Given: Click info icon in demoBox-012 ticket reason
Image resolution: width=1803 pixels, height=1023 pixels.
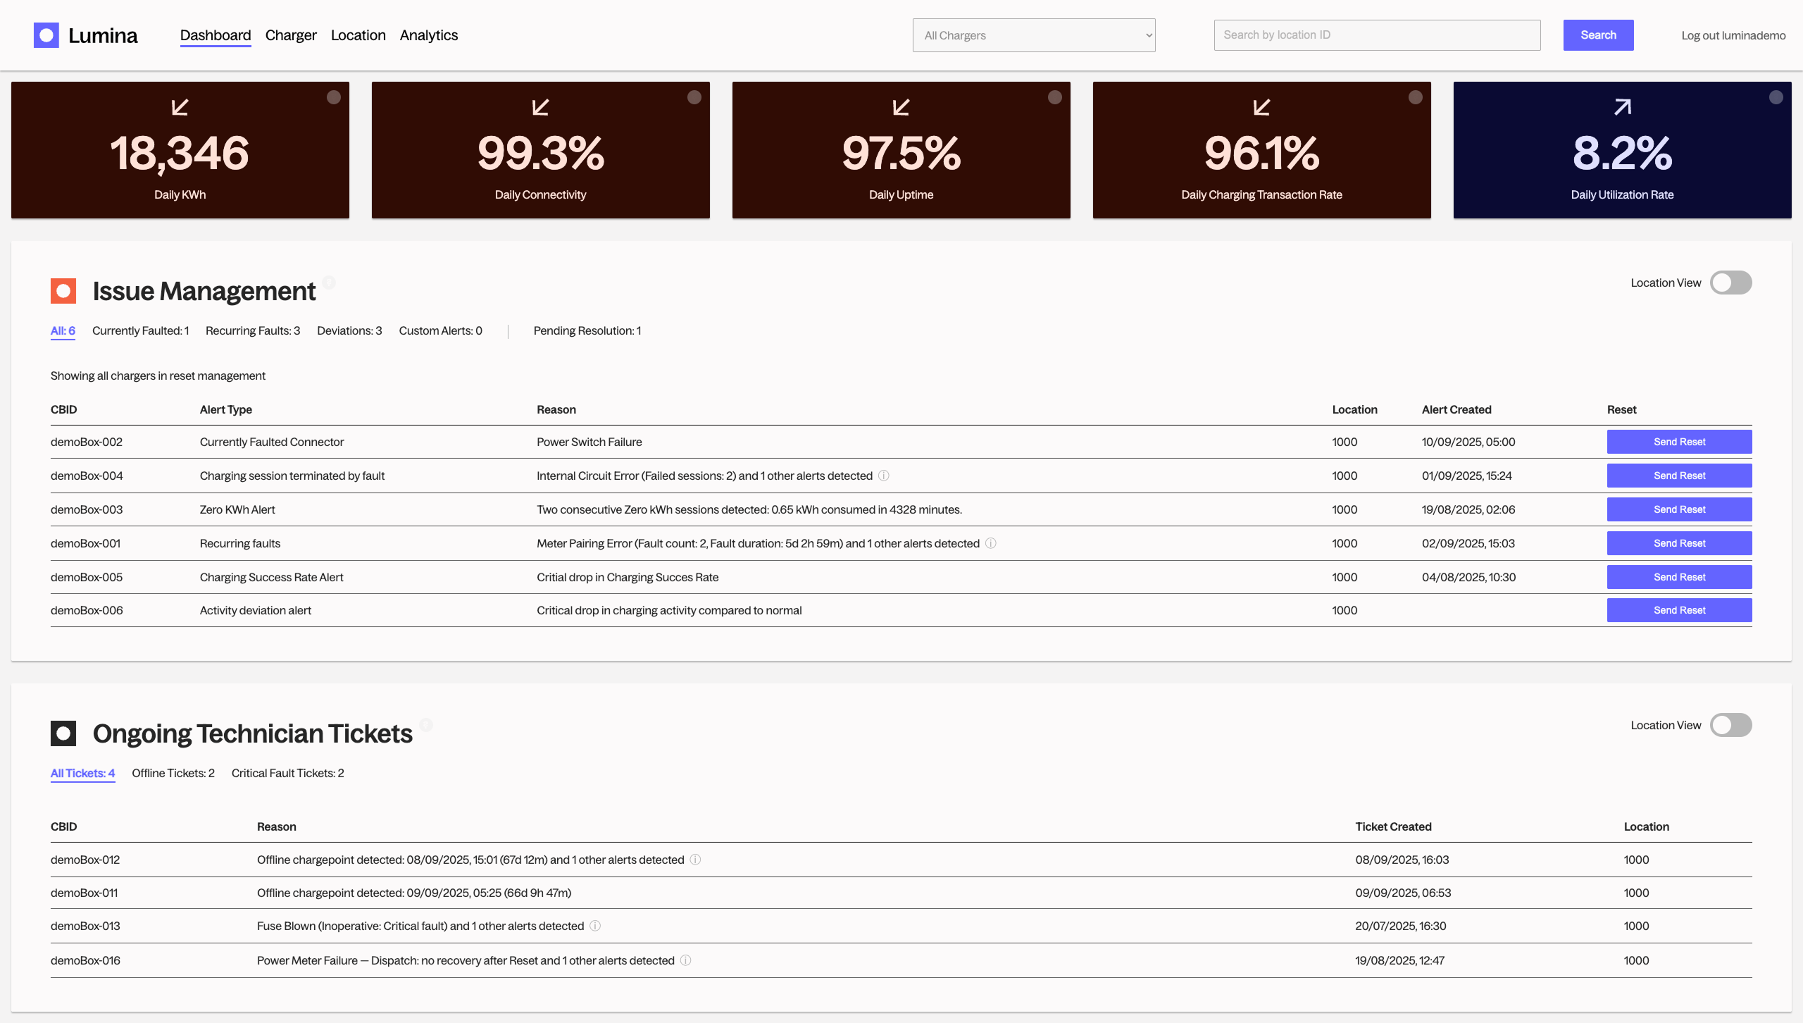Looking at the screenshot, I should (x=695, y=860).
